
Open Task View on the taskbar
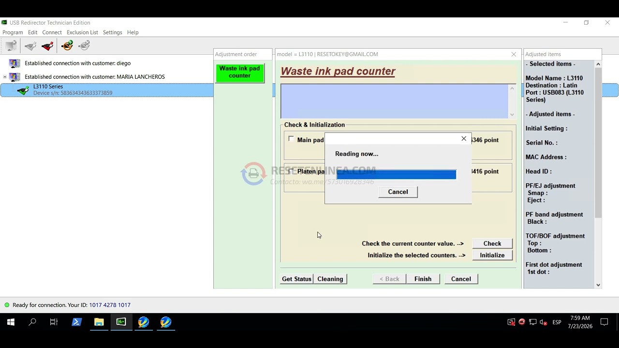(x=54, y=322)
